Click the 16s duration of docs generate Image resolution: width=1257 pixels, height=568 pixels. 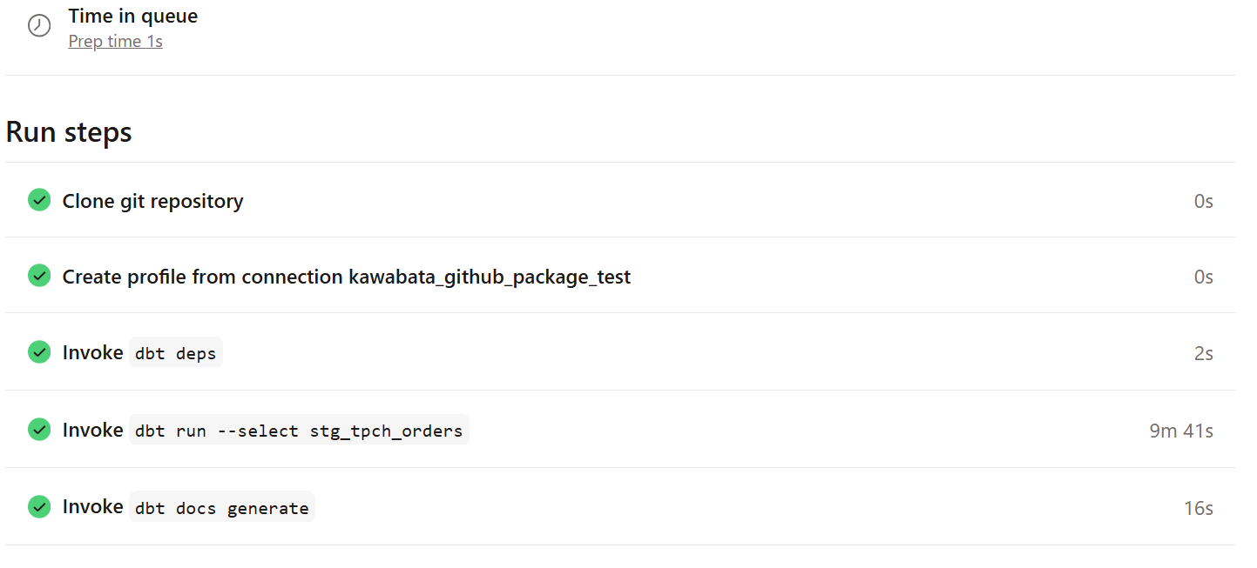[1199, 508]
